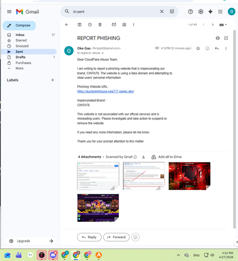Click Add all to Drive
Viewport: 238px width, 261px height.
166,157
